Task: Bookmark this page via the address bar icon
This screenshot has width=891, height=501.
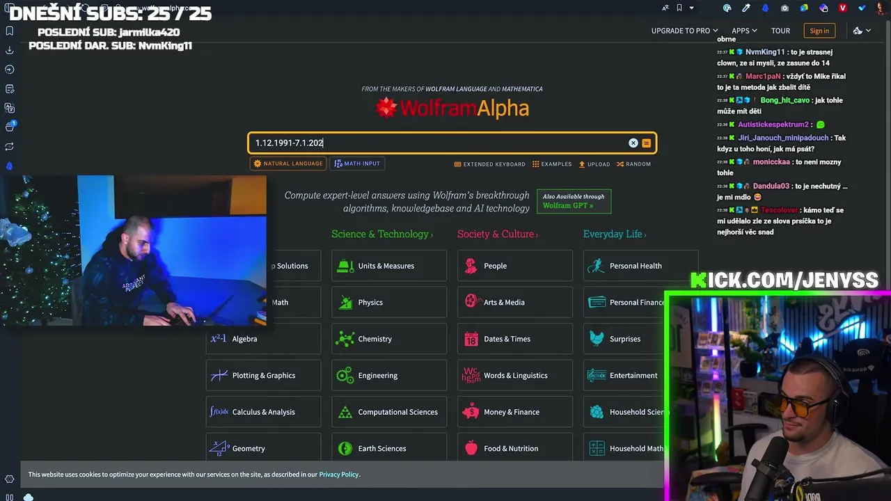Action: (679, 8)
